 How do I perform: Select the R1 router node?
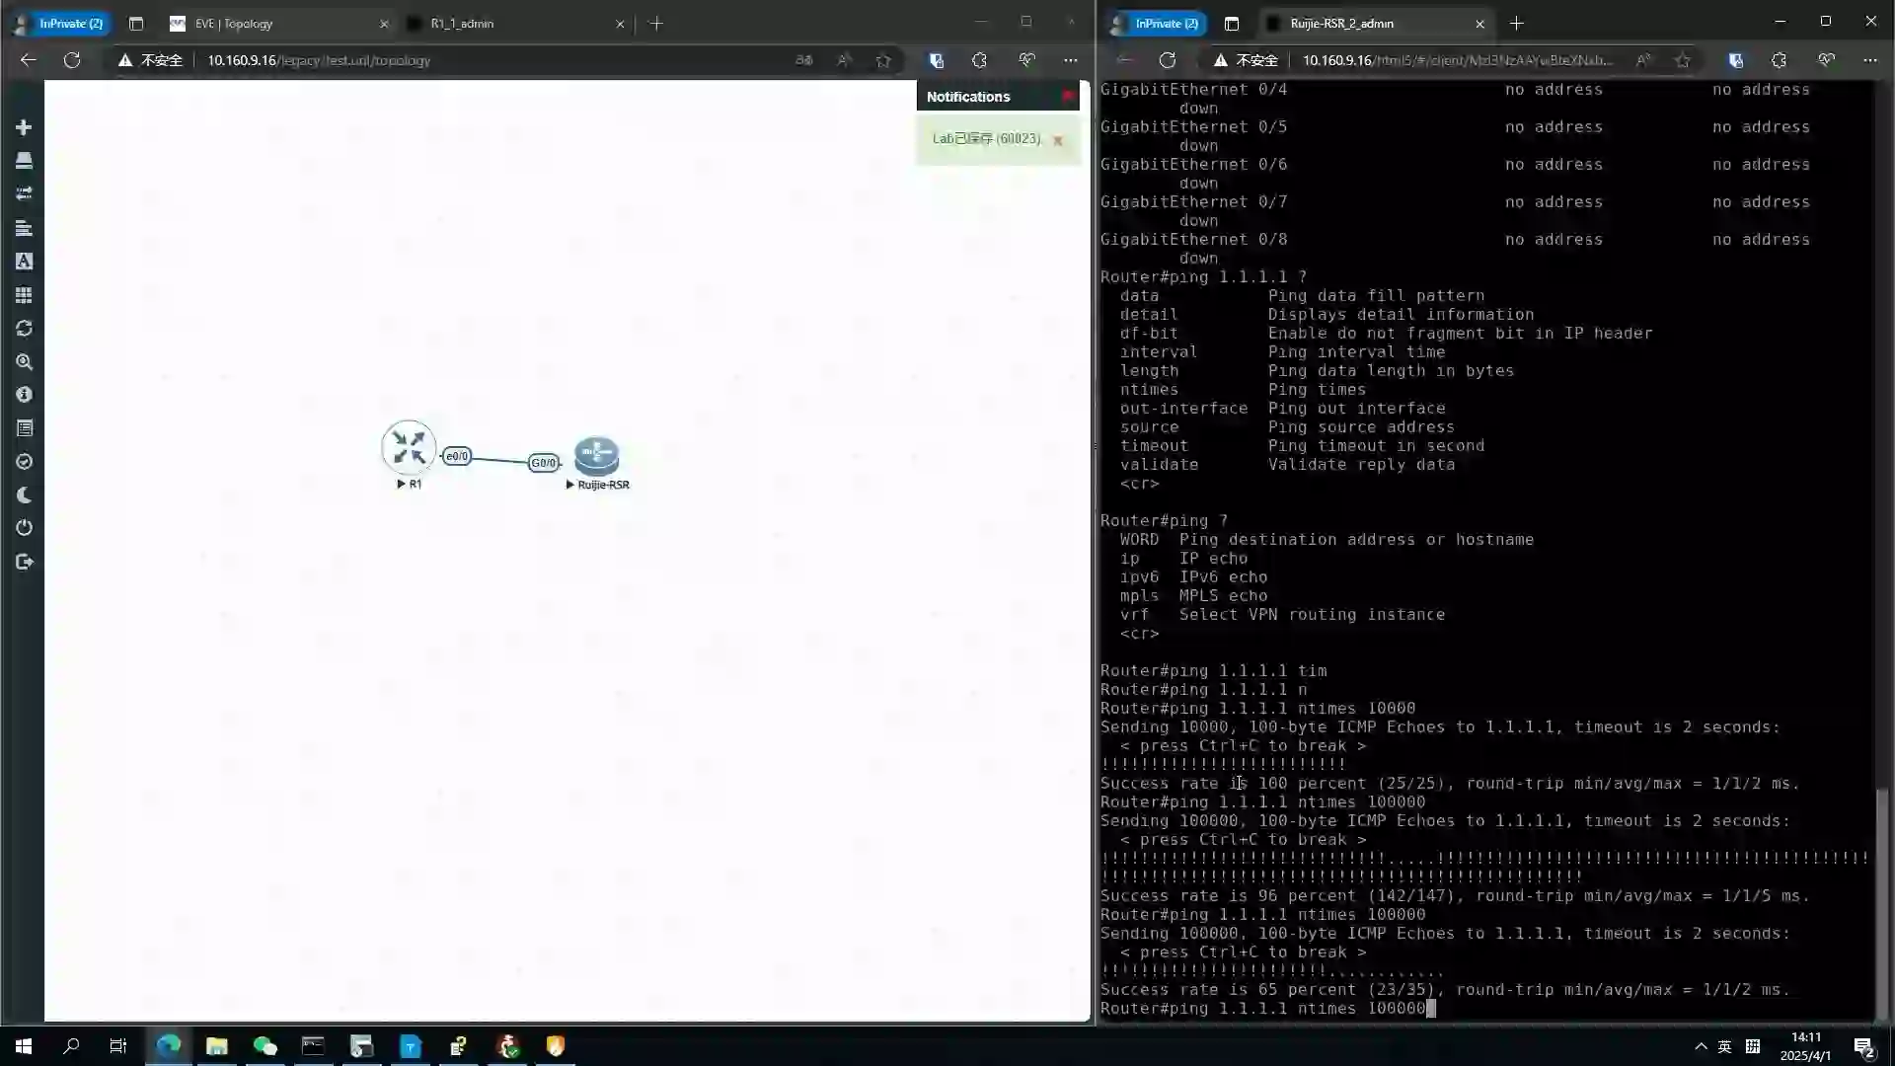point(409,448)
